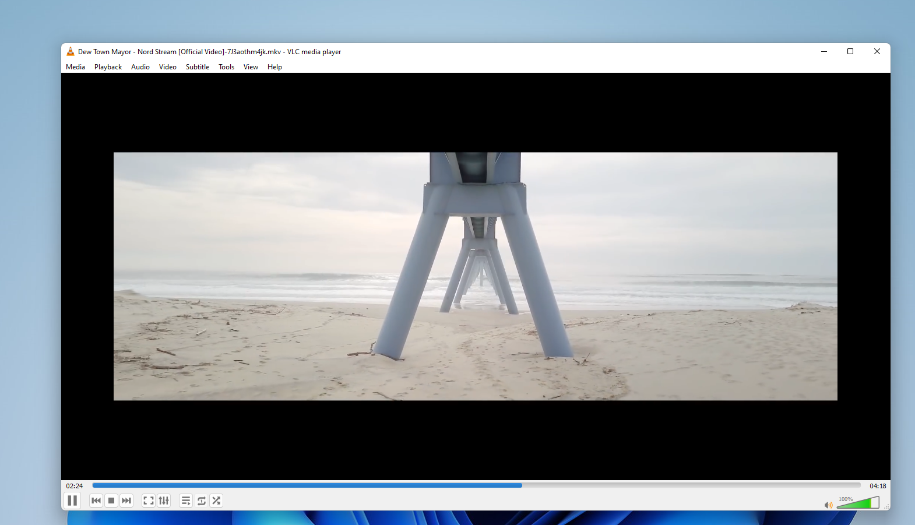Image resolution: width=915 pixels, height=525 pixels.
Task: Set volume using the green volume slider
Action: click(858, 503)
